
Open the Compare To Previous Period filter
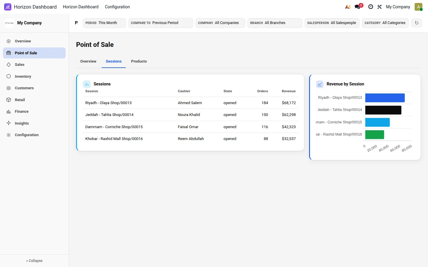pos(160,23)
